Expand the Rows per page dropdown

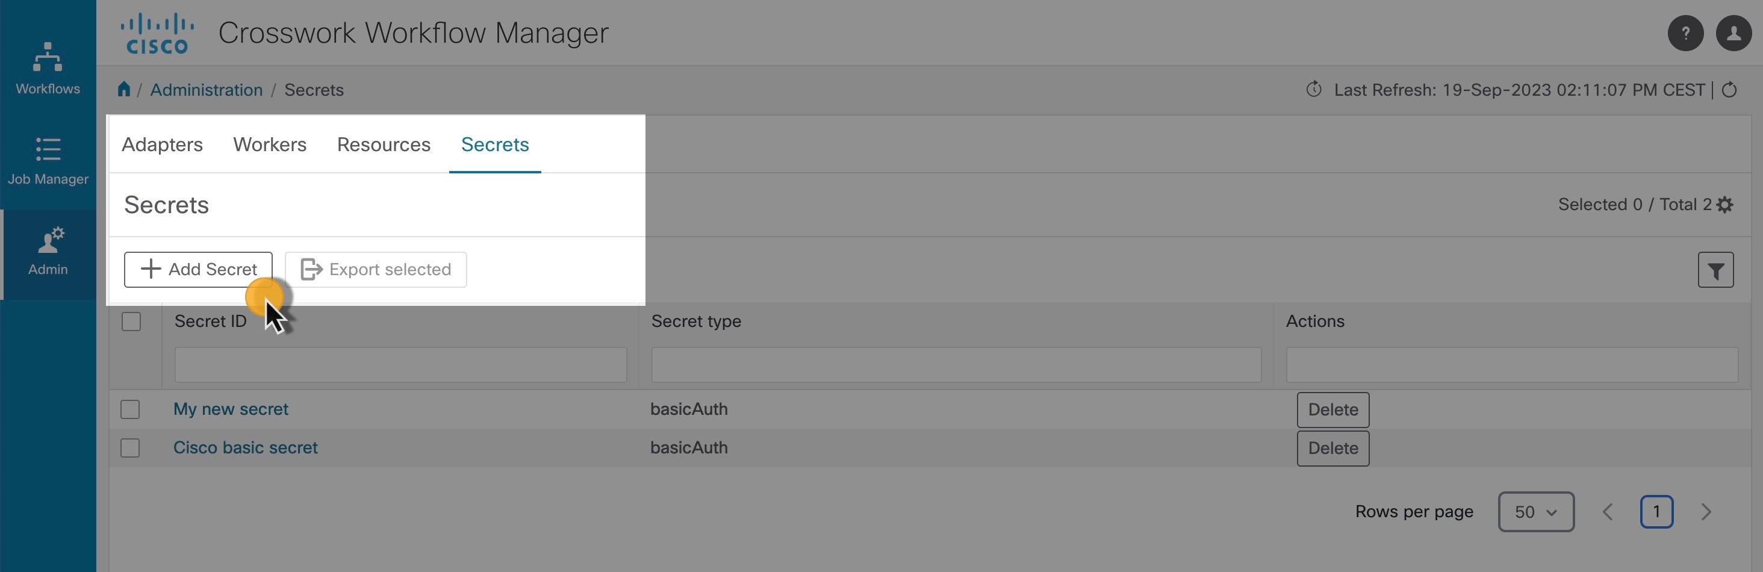click(x=1535, y=512)
